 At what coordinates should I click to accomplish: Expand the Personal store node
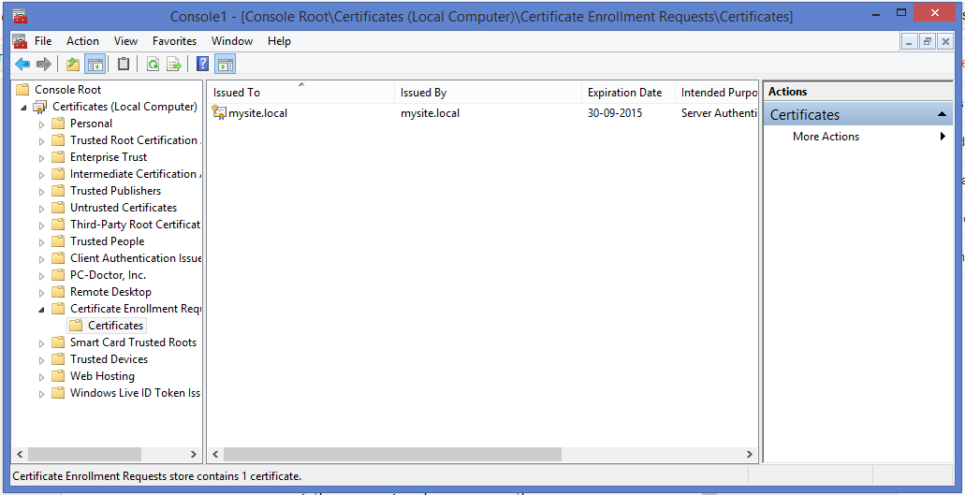click(42, 124)
